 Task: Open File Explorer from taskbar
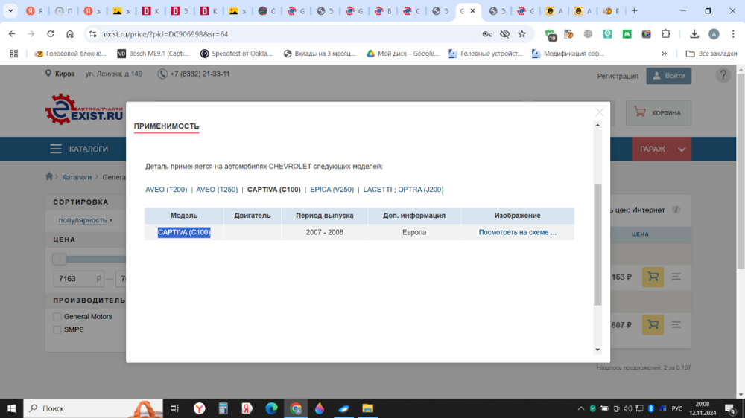click(x=367, y=408)
